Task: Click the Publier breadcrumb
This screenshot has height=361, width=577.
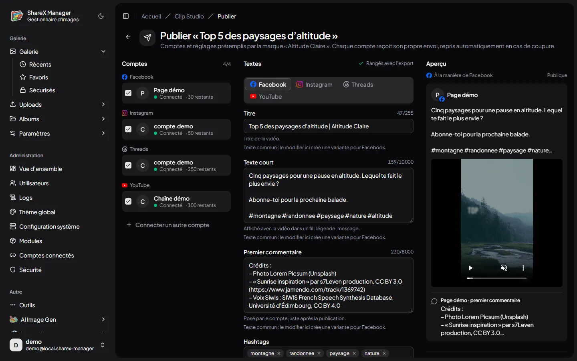Action: pyautogui.click(x=227, y=16)
